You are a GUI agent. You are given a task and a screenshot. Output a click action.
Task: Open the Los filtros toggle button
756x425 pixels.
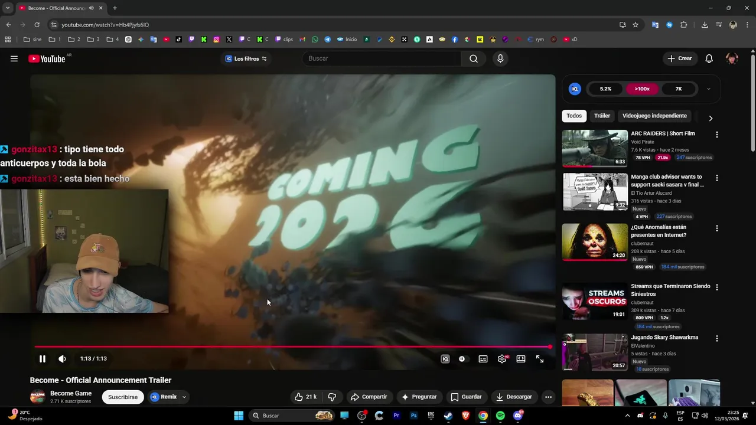point(246,58)
